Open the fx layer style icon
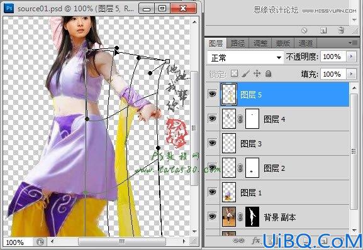This screenshot has width=363, height=250. tap(256, 241)
